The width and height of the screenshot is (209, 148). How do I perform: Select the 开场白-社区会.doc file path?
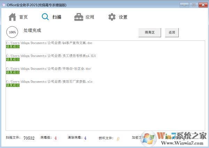point(48,69)
